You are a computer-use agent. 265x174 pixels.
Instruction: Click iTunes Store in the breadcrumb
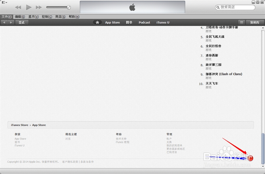click(20, 125)
